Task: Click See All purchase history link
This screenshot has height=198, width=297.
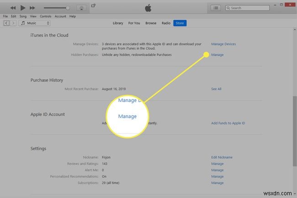Action: tap(216, 89)
